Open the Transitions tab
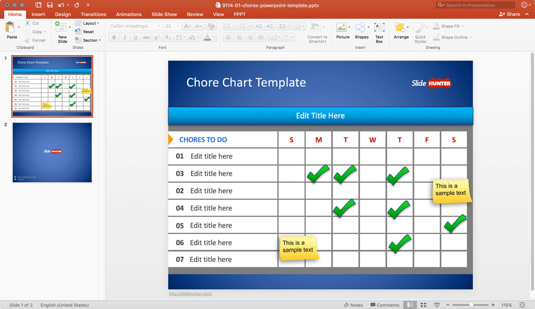The image size is (535, 309). [x=93, y=14]
